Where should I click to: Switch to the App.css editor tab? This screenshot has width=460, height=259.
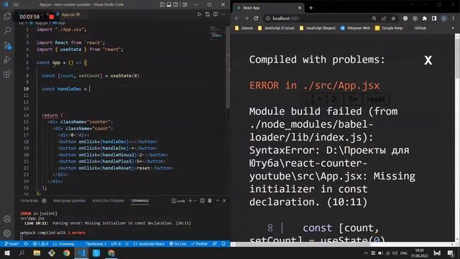coord(70,14)
